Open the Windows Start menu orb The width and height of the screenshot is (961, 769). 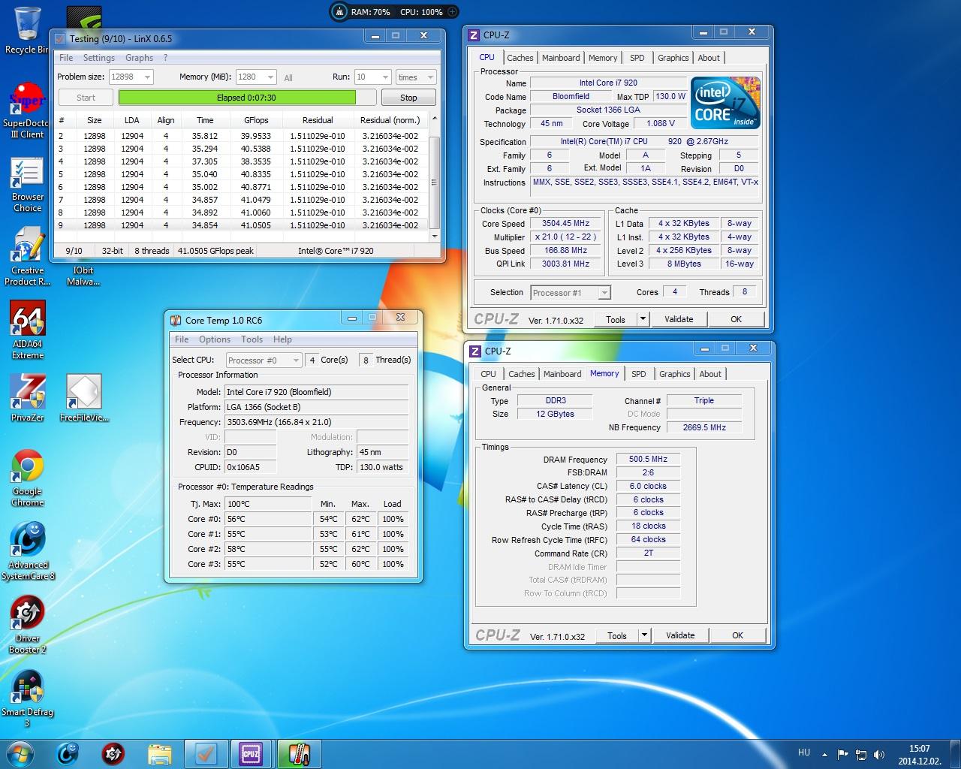tap(20, 753)
